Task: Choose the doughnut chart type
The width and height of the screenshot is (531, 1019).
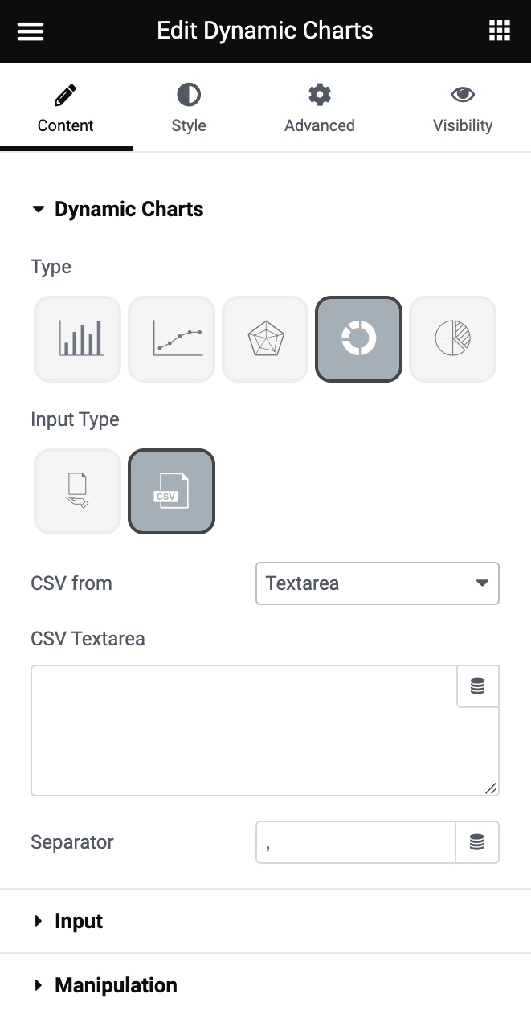Action: tap(358, 338)
